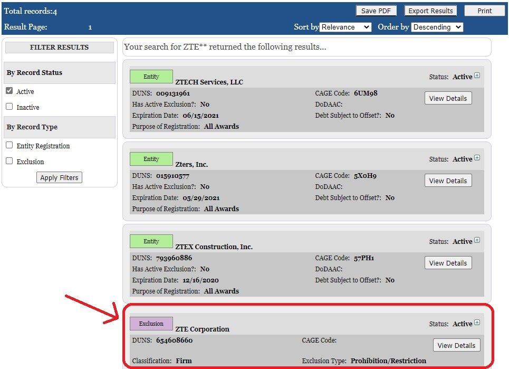This screenshot has height=369, width=509.
Task: Select DUNS number 009131961
Action: coord(173,93)
